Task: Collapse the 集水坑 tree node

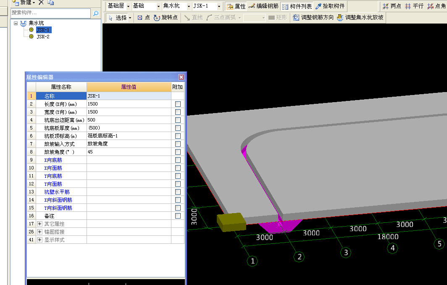Action: point(16,24)
